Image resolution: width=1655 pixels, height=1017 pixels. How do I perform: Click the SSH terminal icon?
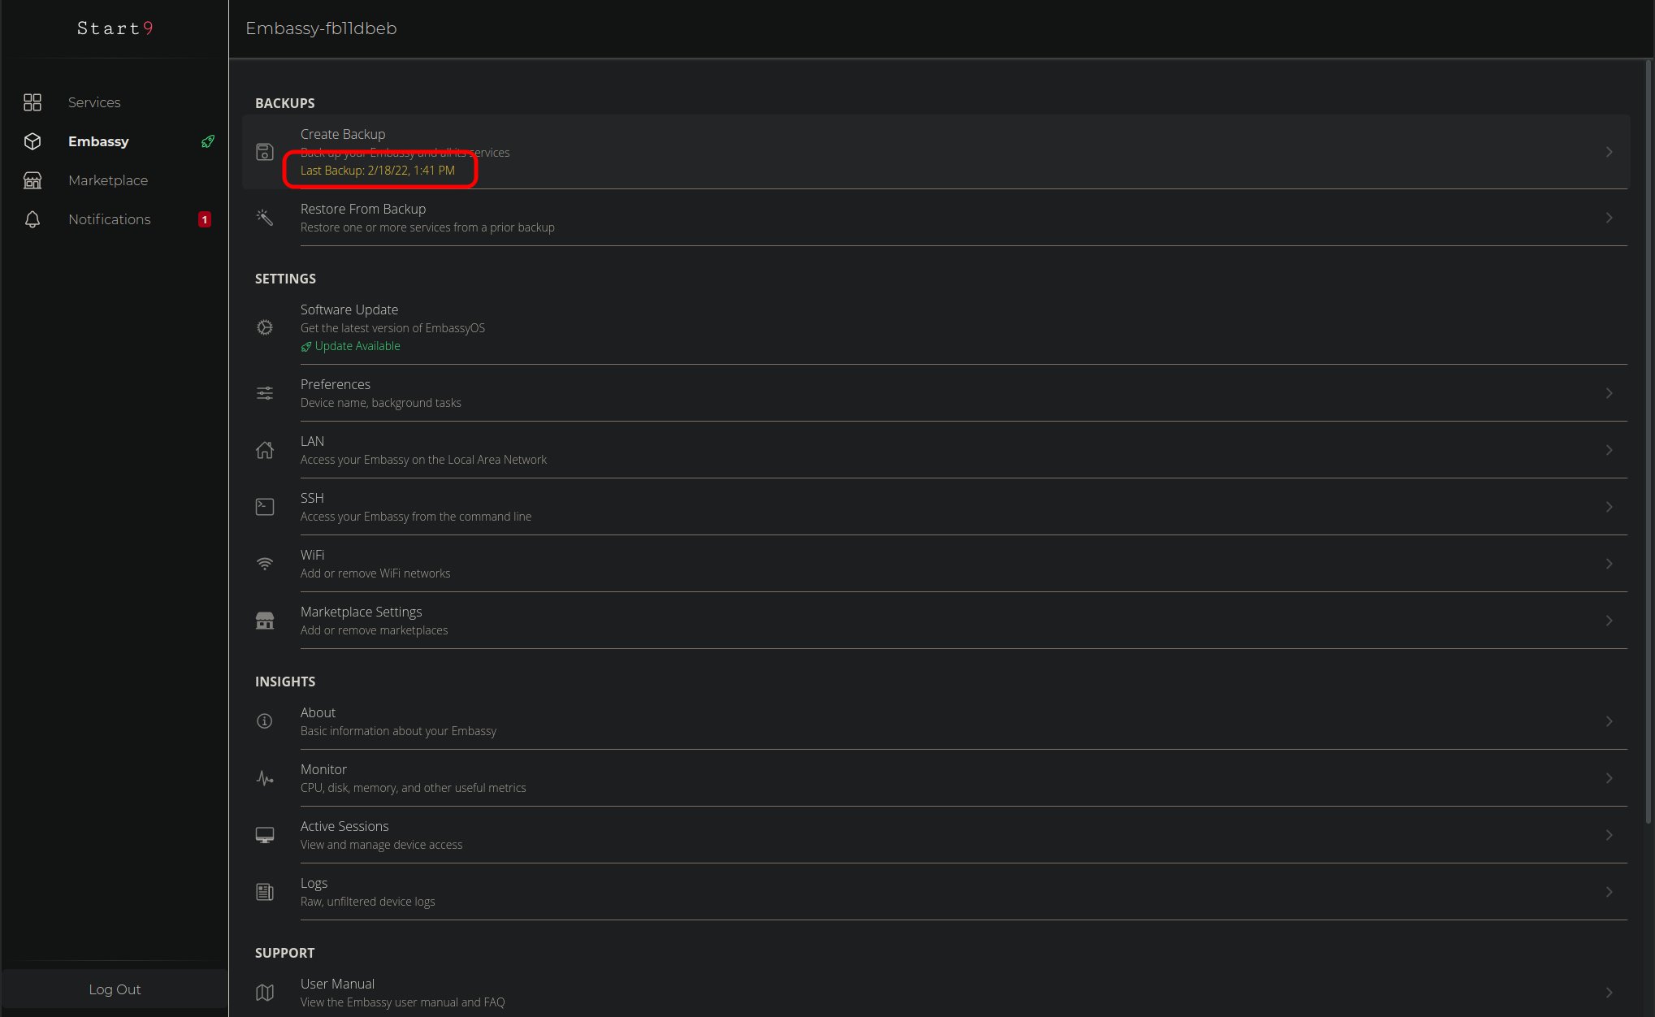click(265, 507)
